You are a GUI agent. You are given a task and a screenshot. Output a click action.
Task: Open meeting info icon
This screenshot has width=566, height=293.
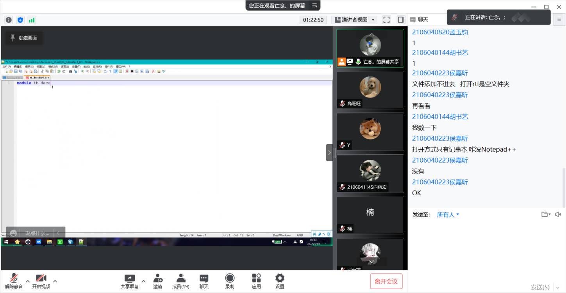tap(9, 20)
